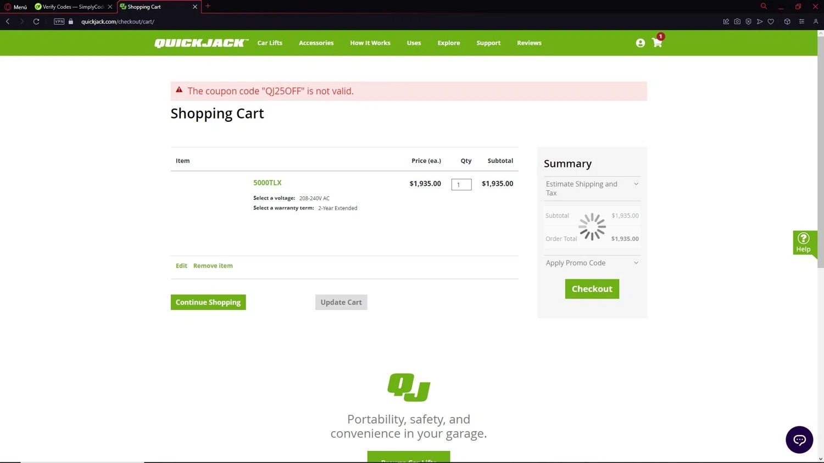Focus the Qty input field

[x=461, y=184]
